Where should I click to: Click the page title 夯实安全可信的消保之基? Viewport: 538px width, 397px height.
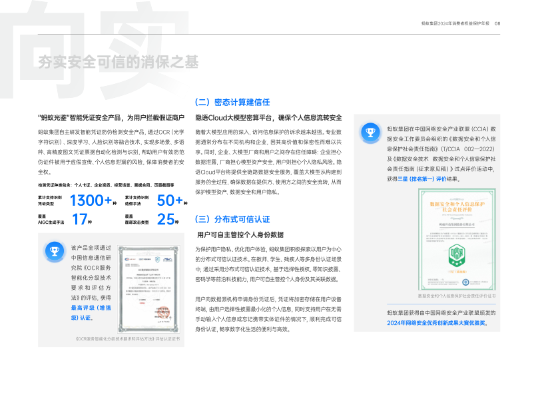click(x=118, y=62)
